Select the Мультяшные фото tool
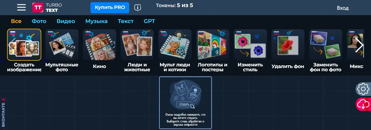The height and width of the screenshot is (130, 371). click(62, 51)
